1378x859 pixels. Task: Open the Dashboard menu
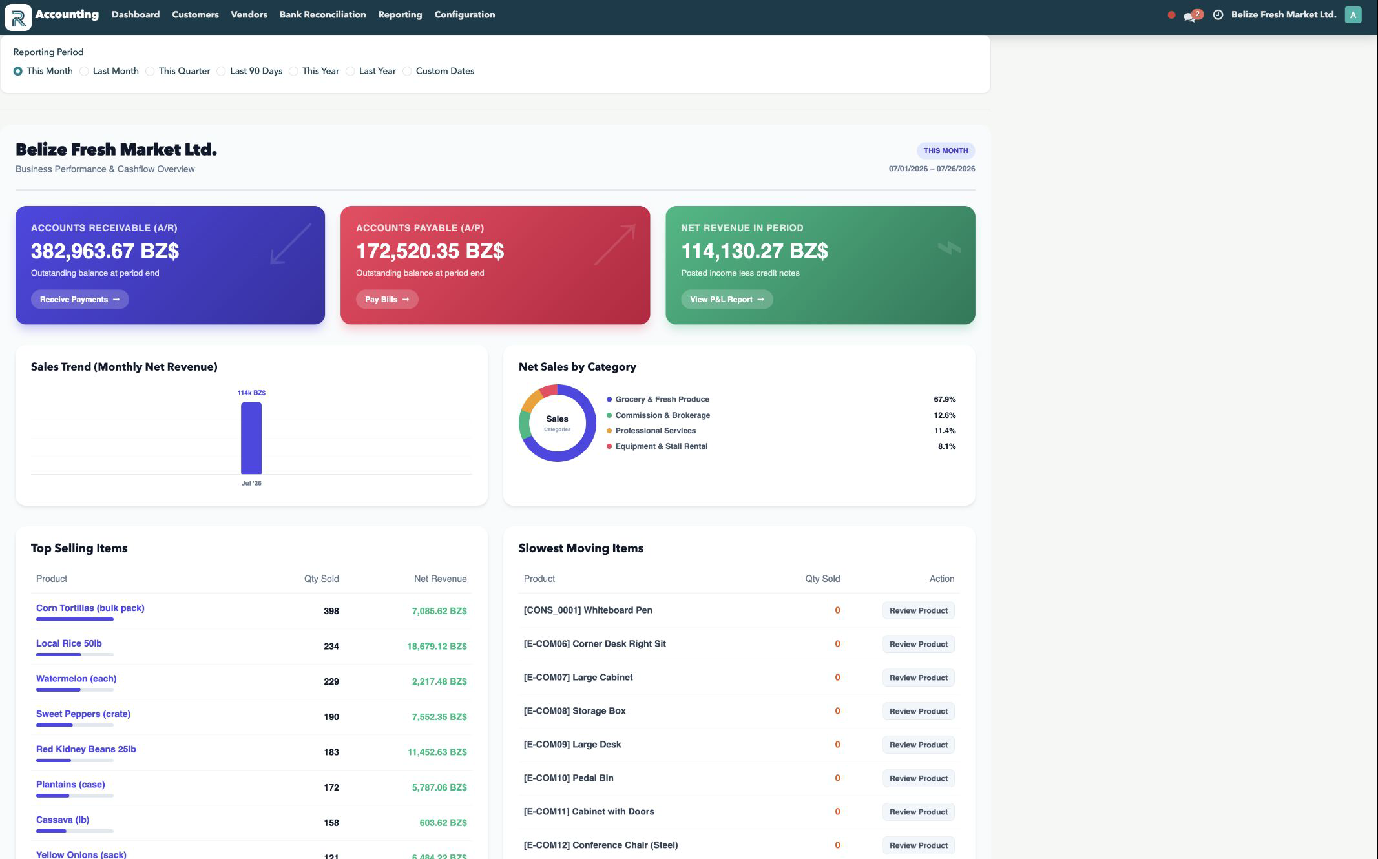[x=136, y=15]
